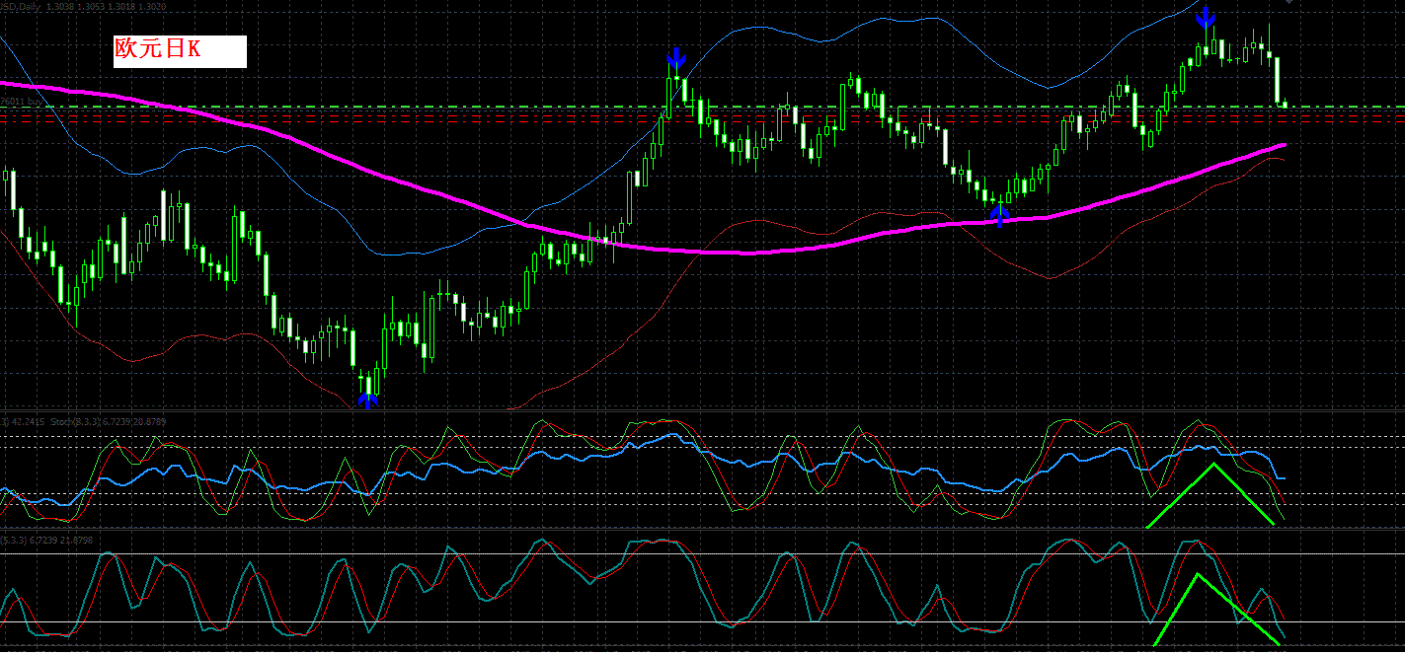Select the green dashed buy order line
The width and height of the screenshot is (1405, 655).
702,106
